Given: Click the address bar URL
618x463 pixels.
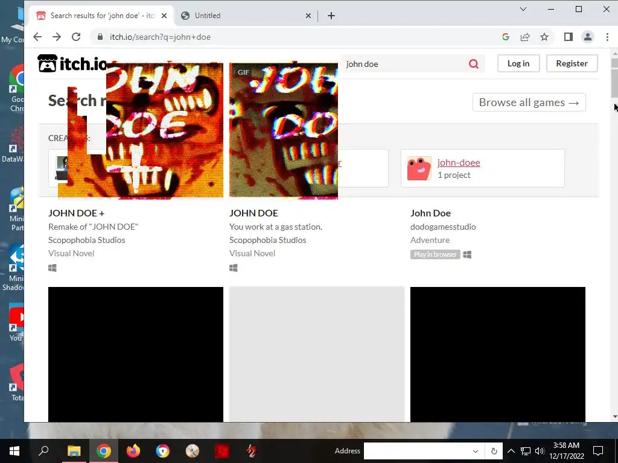Looking at the screenshot, I should tap(160, 37).
